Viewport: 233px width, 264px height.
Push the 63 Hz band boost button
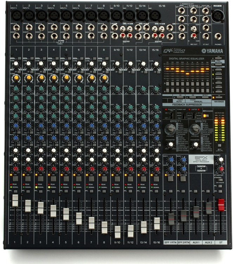167,84
